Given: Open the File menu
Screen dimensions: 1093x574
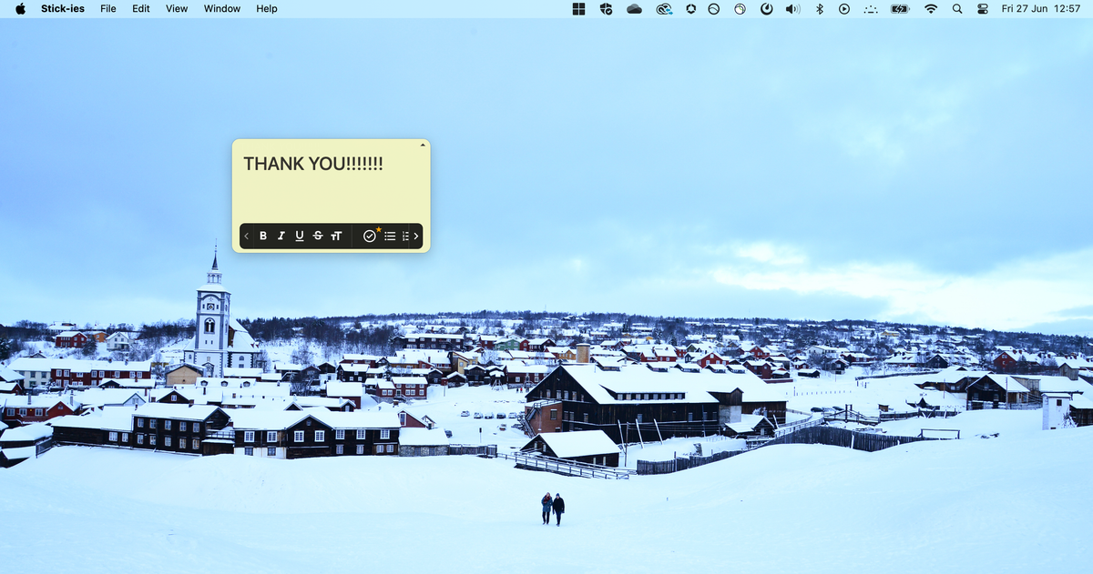Looking at the screenshot, I should click(x=107, y=8).
